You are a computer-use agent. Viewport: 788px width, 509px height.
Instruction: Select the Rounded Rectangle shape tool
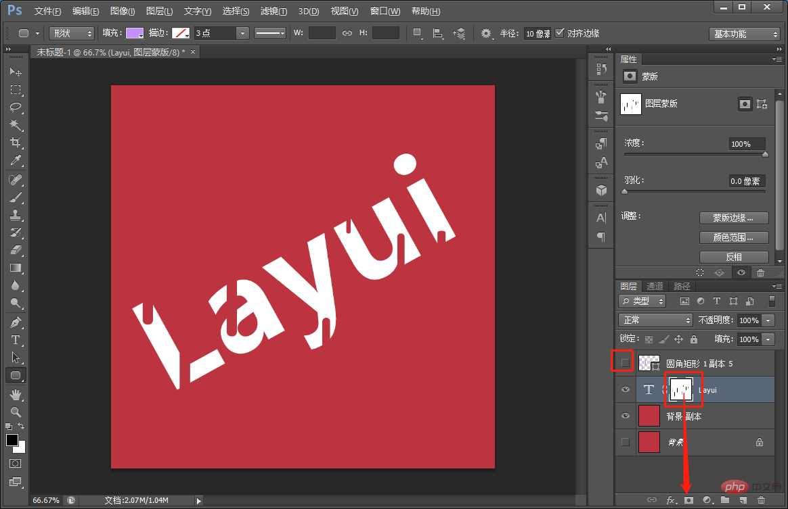coord(16,375)
